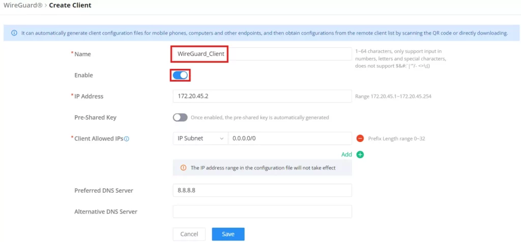This screenshot has height=242, width=521.
Task: Click the Create Client breadcrumb text
Action: click(70, 5)
